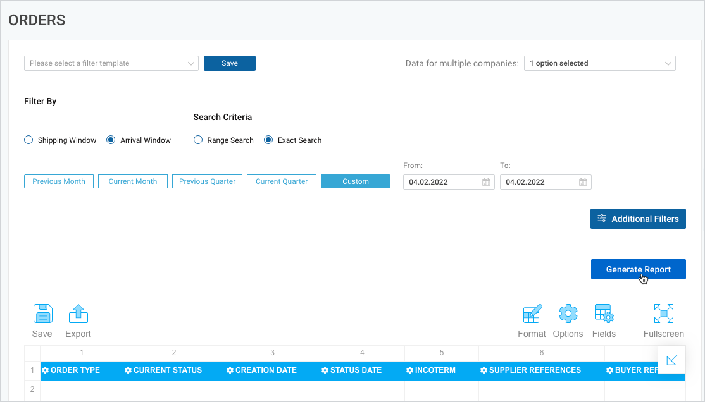Image resolution: width=705 pixels, height=402 pixels.
Task: Open the filter template dropdown
Action: pyautogui.click(x=111, y=63)
